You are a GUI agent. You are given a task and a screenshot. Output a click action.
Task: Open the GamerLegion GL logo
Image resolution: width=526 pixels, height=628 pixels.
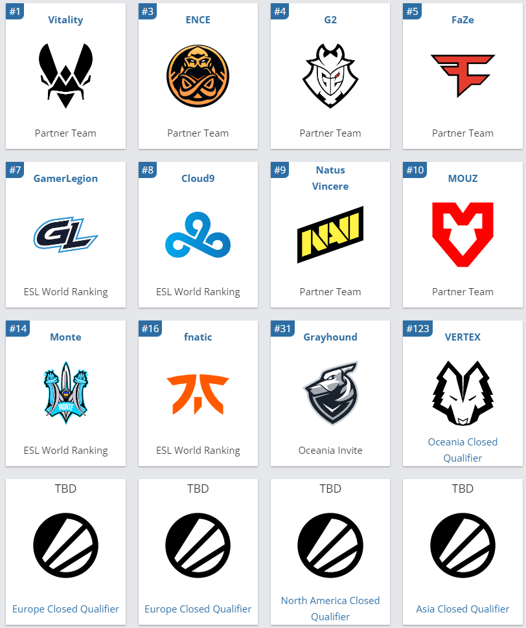tap(65, 235)
